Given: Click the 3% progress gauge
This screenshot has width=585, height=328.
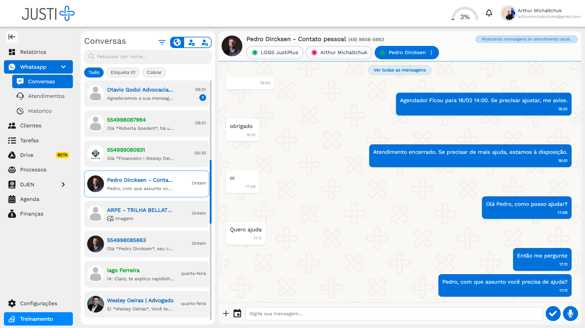Looking at the screenshot, I should tap(465, 14).
